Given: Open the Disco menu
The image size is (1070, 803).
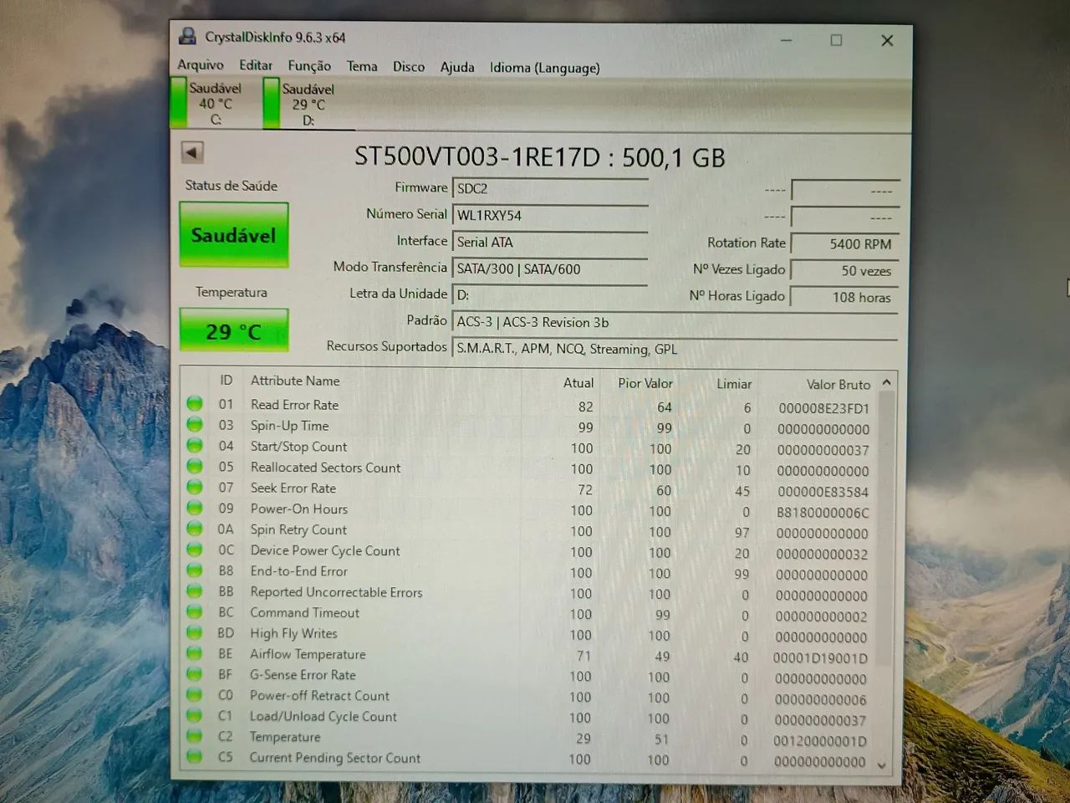Looking at the screenshot, I should pyautogui.click(x=409, y=67).
